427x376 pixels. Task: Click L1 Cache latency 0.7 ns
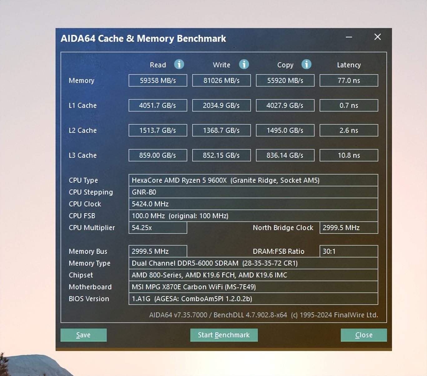[349, 105]
